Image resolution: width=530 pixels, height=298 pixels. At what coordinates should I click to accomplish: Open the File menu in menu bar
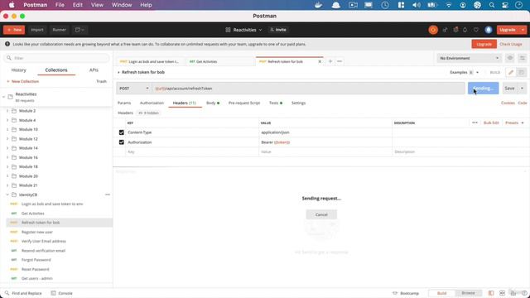click(60, 5)
